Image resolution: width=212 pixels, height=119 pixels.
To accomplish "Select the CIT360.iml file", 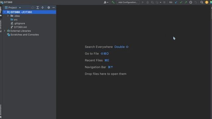I will tap(29, 27).
